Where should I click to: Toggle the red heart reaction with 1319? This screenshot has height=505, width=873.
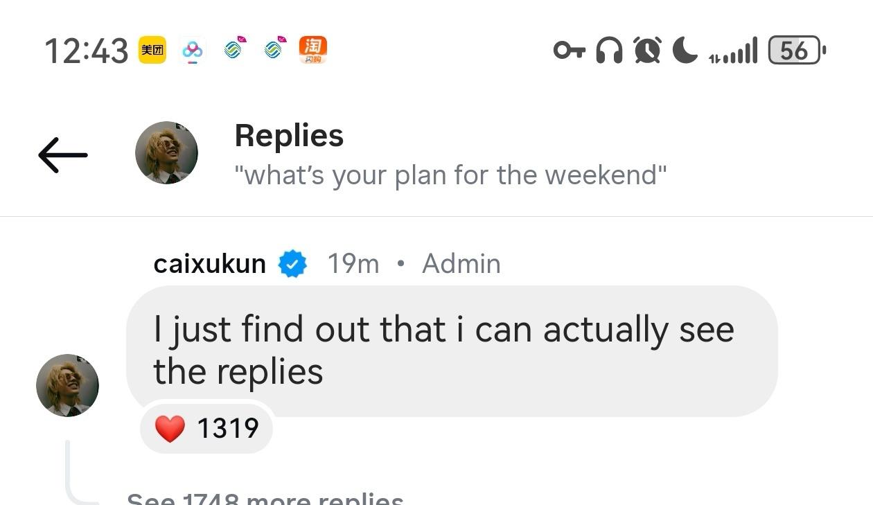[206, 428]
